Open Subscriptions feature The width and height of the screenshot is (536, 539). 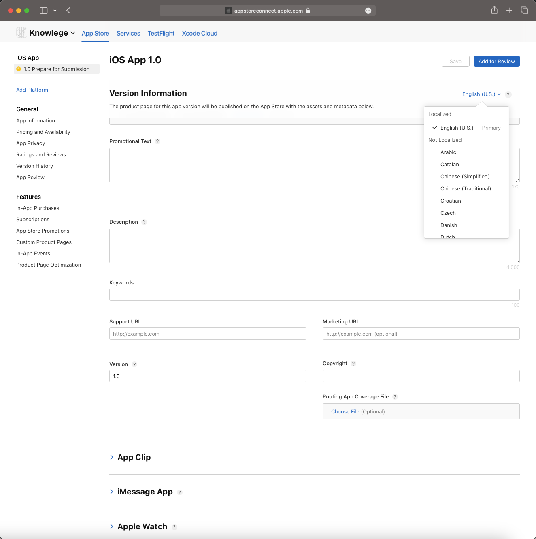(x=33, y=220)
